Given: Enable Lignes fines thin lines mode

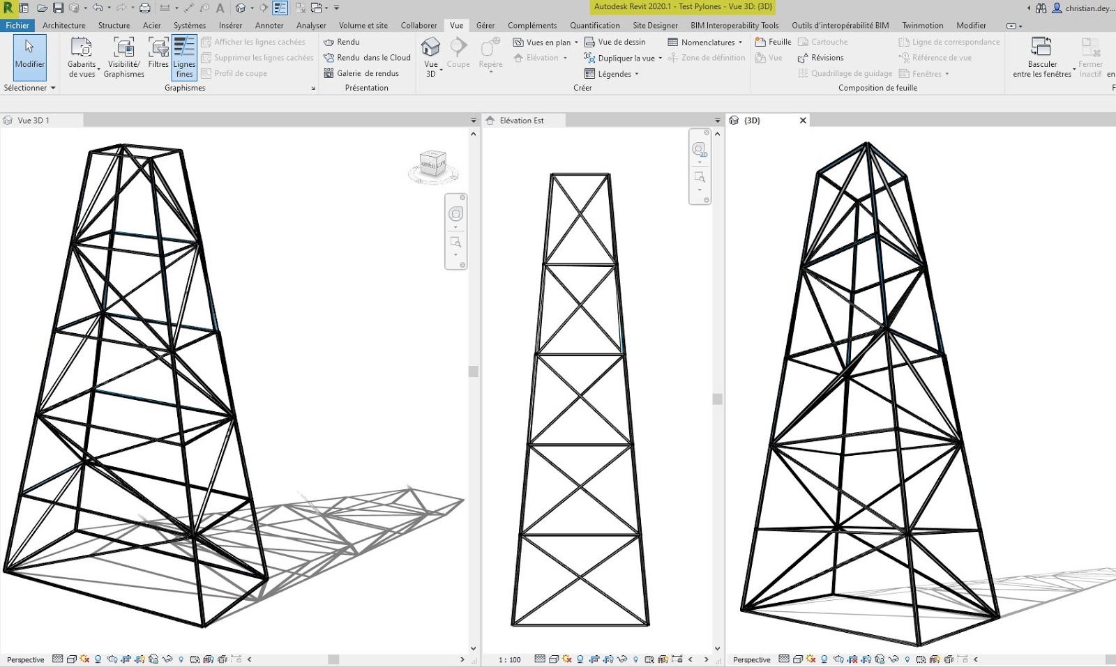Looking at the screenshot, I should 183,57.
